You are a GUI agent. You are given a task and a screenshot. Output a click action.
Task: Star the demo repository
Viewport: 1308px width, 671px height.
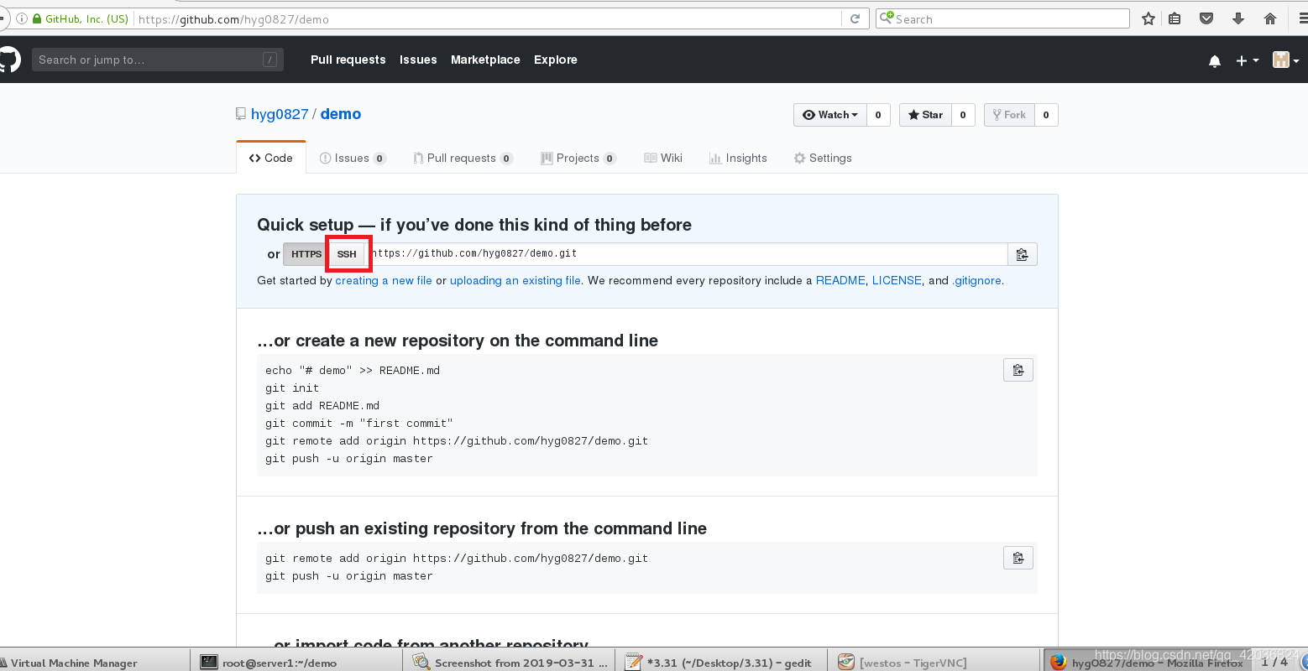925,115
